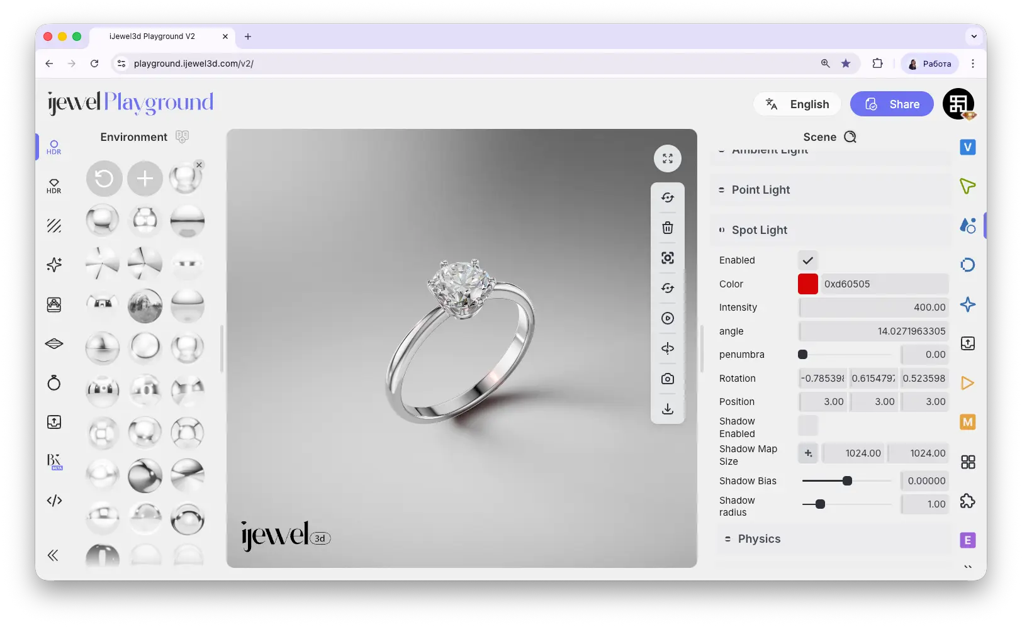Image resolution: width=1022 pixels, height=627 pixels.
Task: Click the download icon in viewer toolbar
Action: click(x=668, y=409)
